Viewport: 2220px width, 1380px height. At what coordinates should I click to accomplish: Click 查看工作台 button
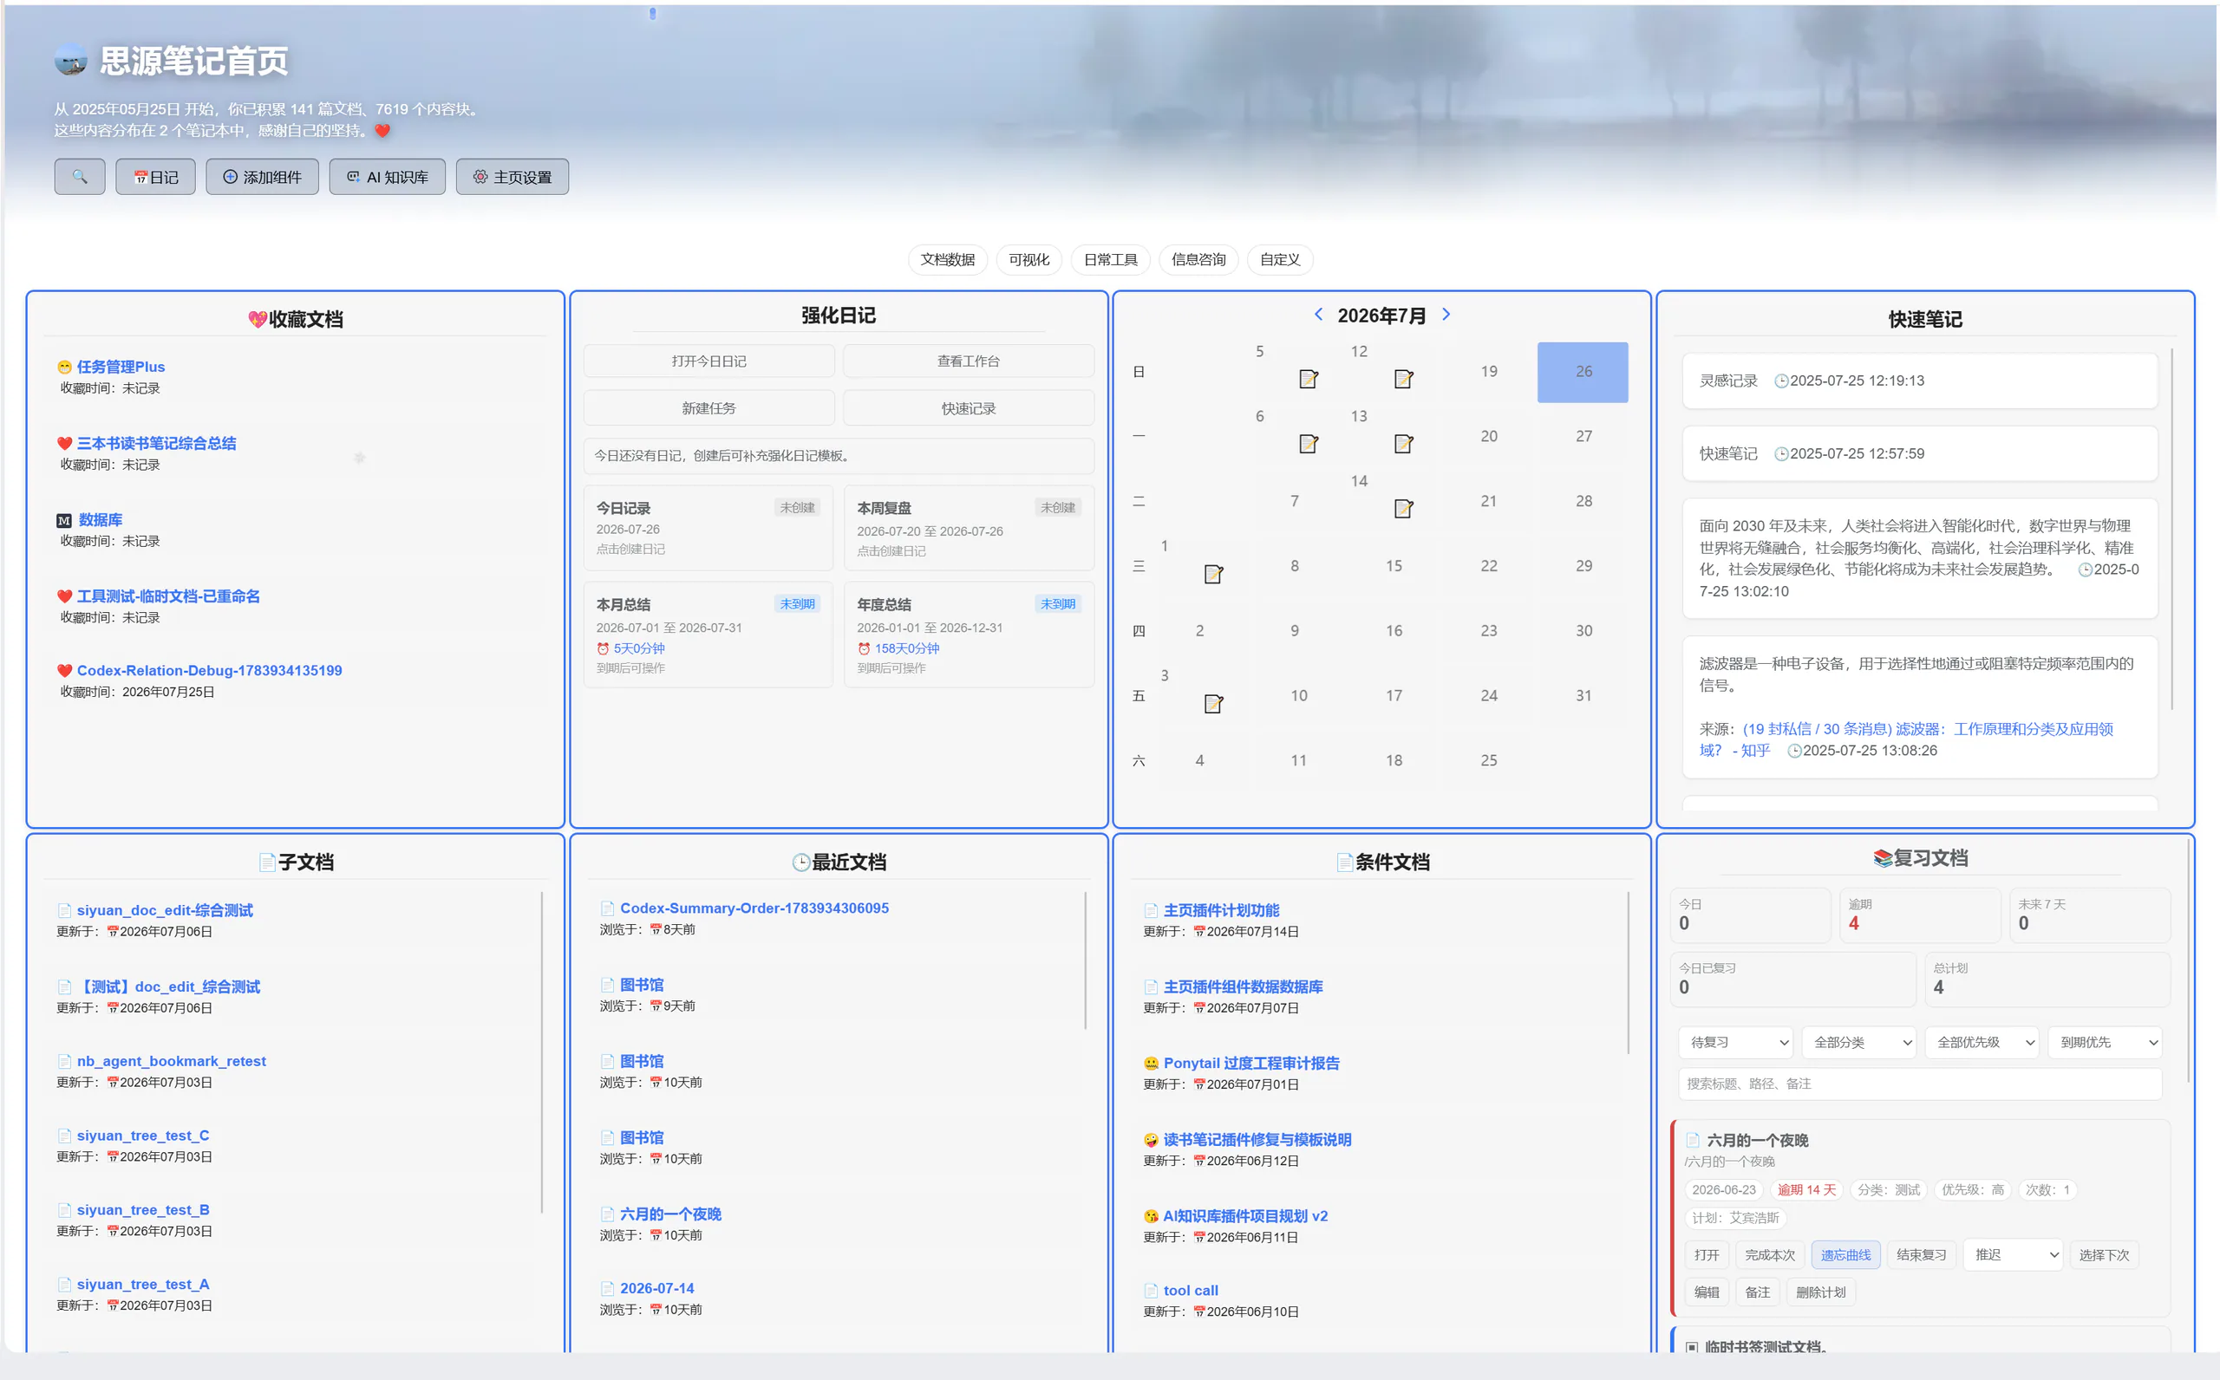pyautogui.click(x=969, y=361)
